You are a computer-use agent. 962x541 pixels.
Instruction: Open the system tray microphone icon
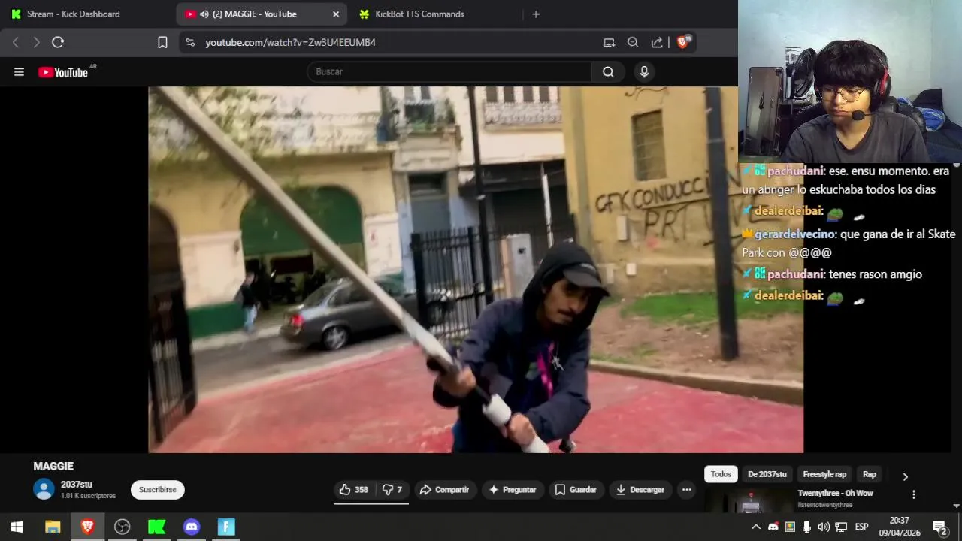[806, 527]
